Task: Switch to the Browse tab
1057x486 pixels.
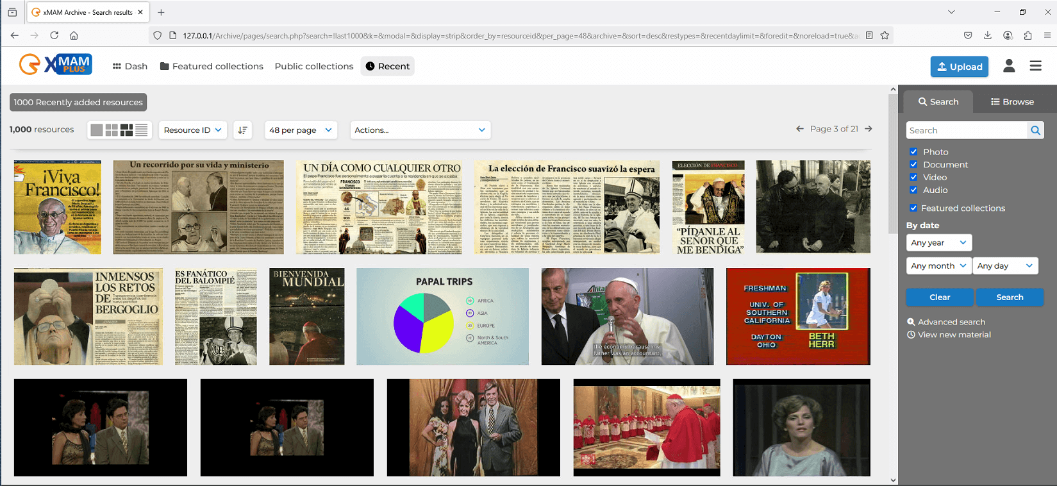Action: coord(1012,102)
